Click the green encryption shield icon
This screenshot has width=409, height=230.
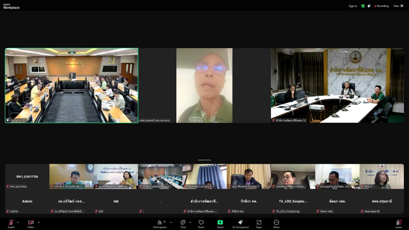pyautogui.click(x=363, y=6)
